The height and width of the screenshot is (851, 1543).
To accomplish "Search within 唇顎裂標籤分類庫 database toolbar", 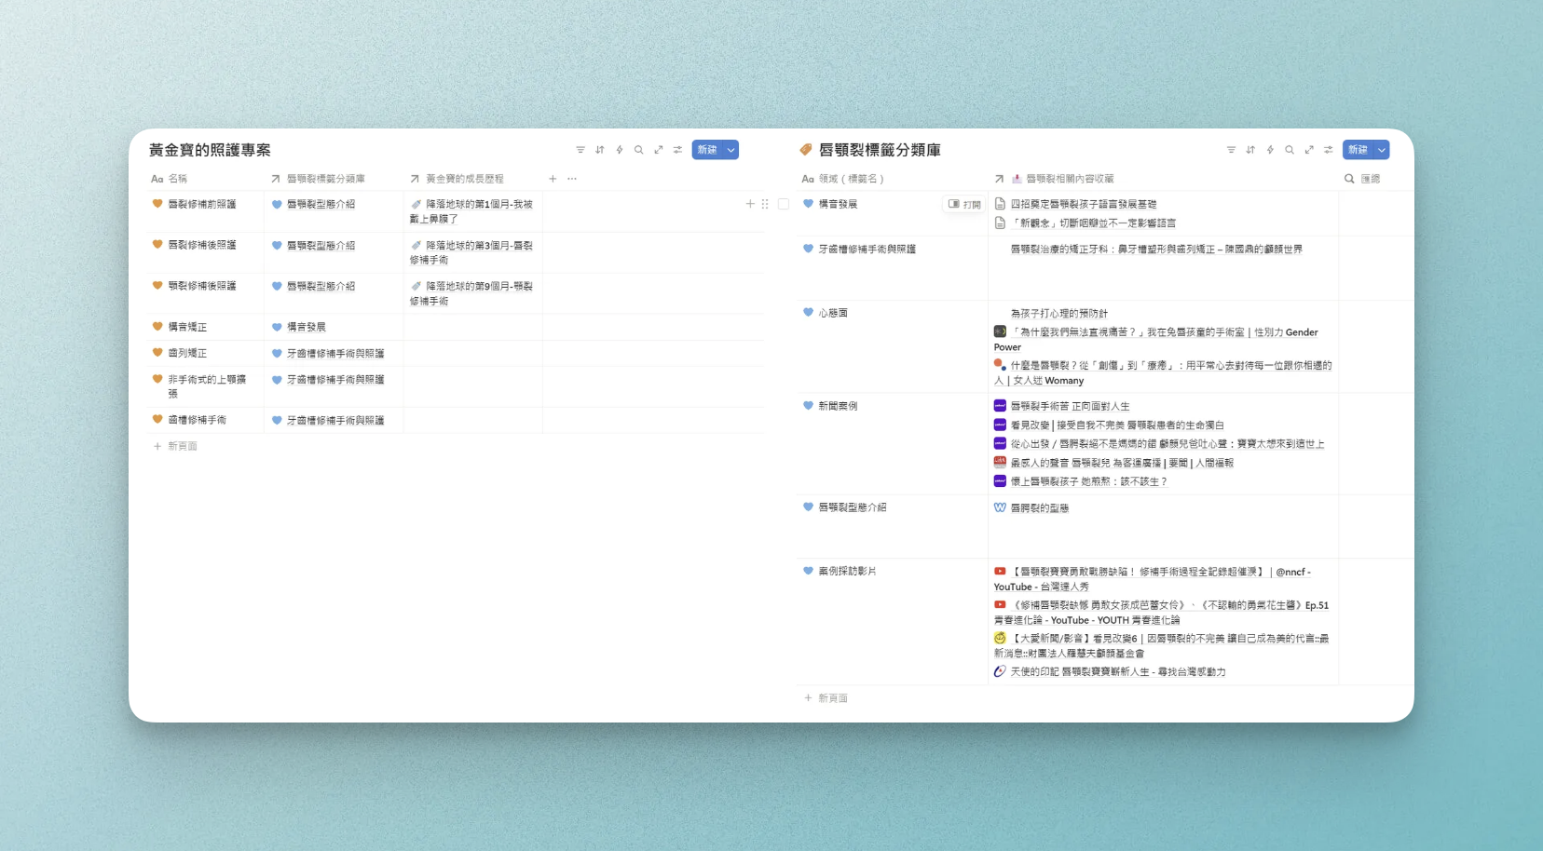I will click(x=1290, y=150).
